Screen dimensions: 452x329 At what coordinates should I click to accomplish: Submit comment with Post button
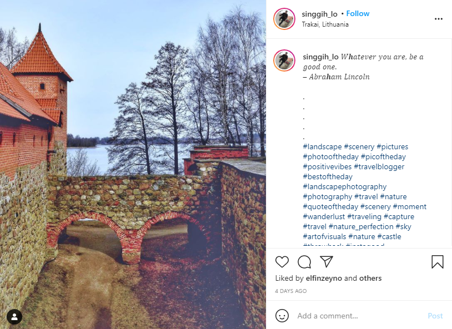tap(435, 316)
